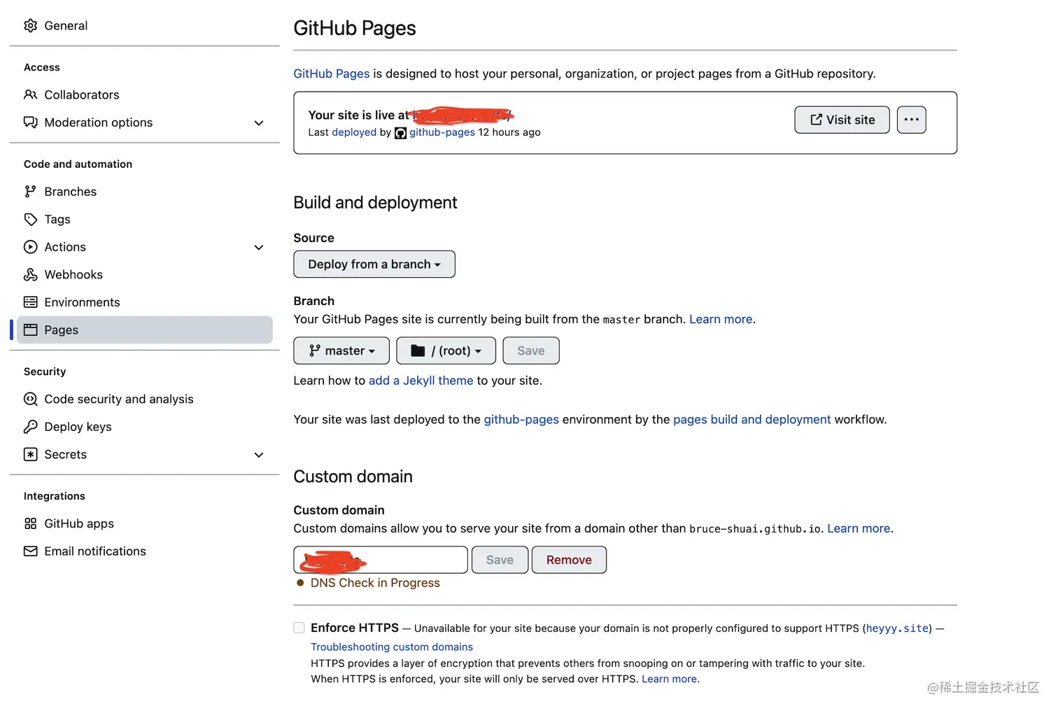The image size is (1058, 713).
Task: Open 'pages build and deployment' workflow link
Action: pyautogui.click(x=752, y=420)
